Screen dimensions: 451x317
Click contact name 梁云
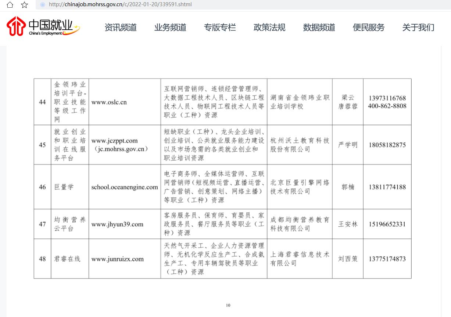click(348, 98)
